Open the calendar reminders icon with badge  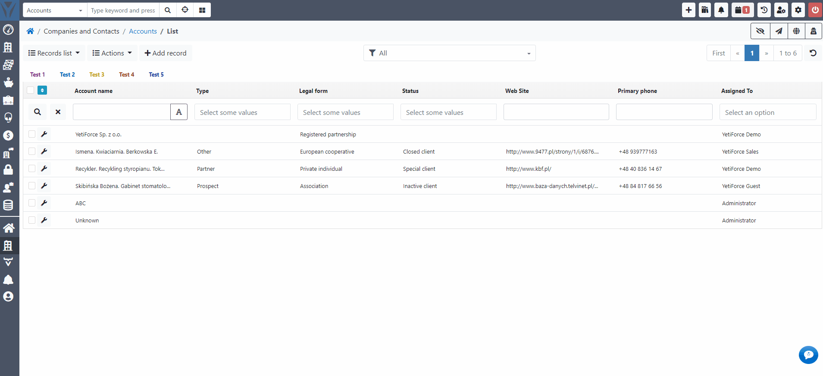coord(742,10)
